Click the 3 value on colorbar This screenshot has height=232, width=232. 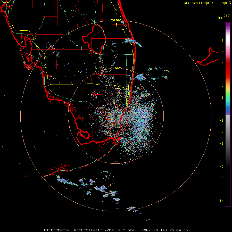(222, 75)
